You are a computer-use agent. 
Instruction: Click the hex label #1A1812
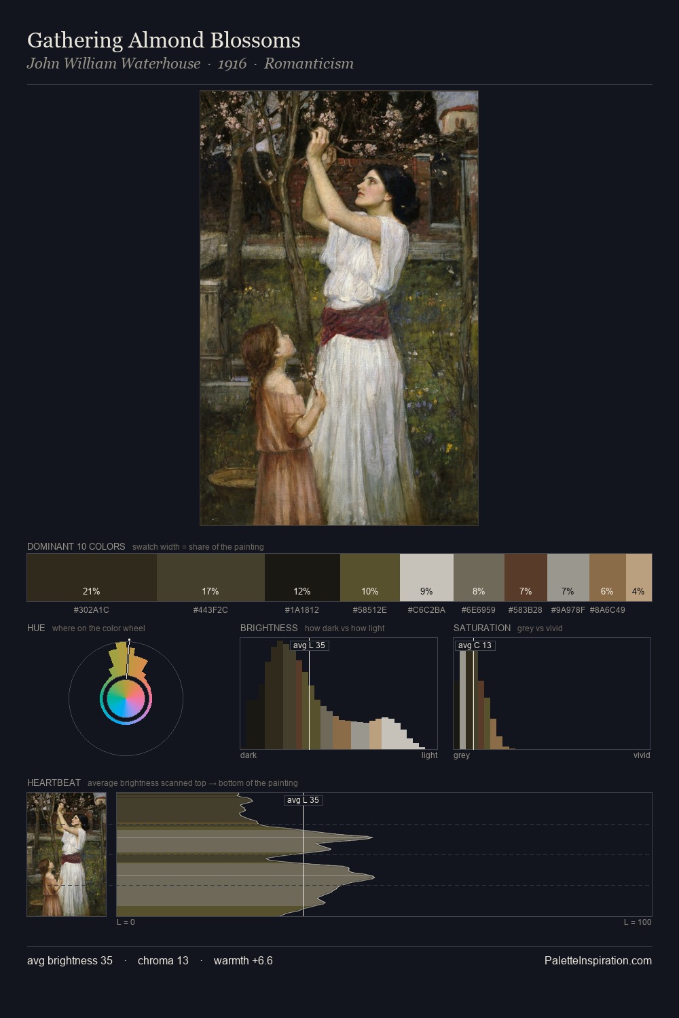click(302, 610)
